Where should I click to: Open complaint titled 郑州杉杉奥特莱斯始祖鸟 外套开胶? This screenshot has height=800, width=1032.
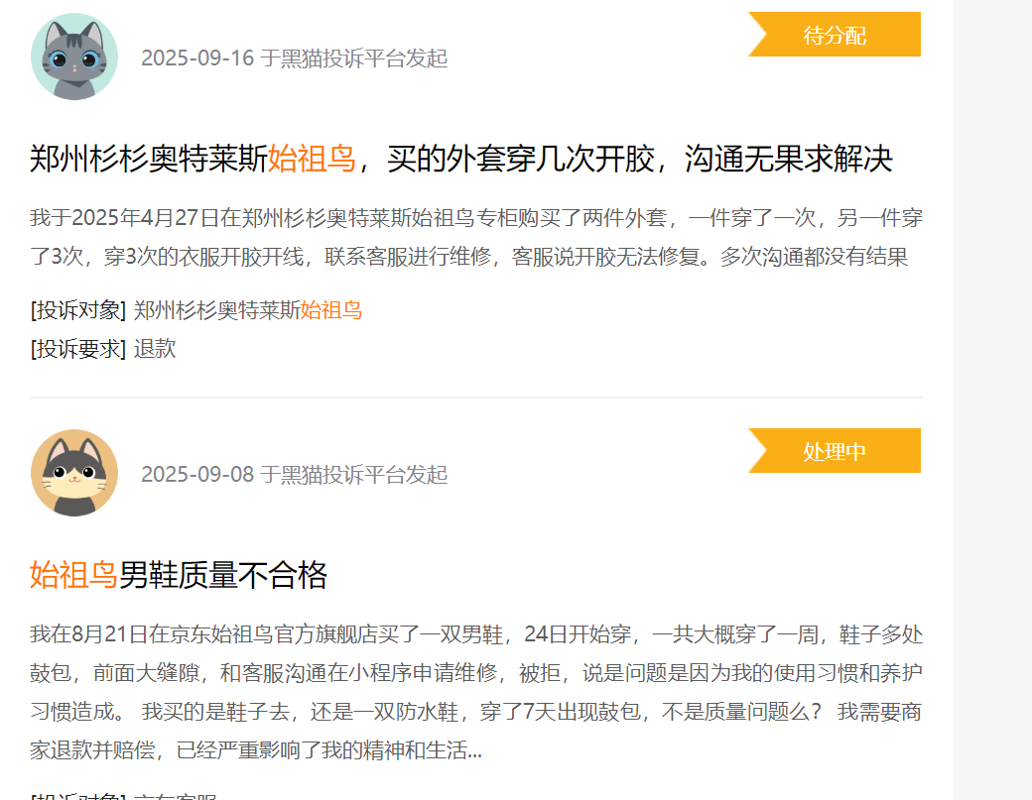click(460, 159)
